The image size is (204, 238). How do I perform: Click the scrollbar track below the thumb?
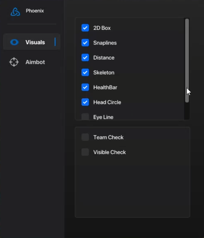pos(187,111)
